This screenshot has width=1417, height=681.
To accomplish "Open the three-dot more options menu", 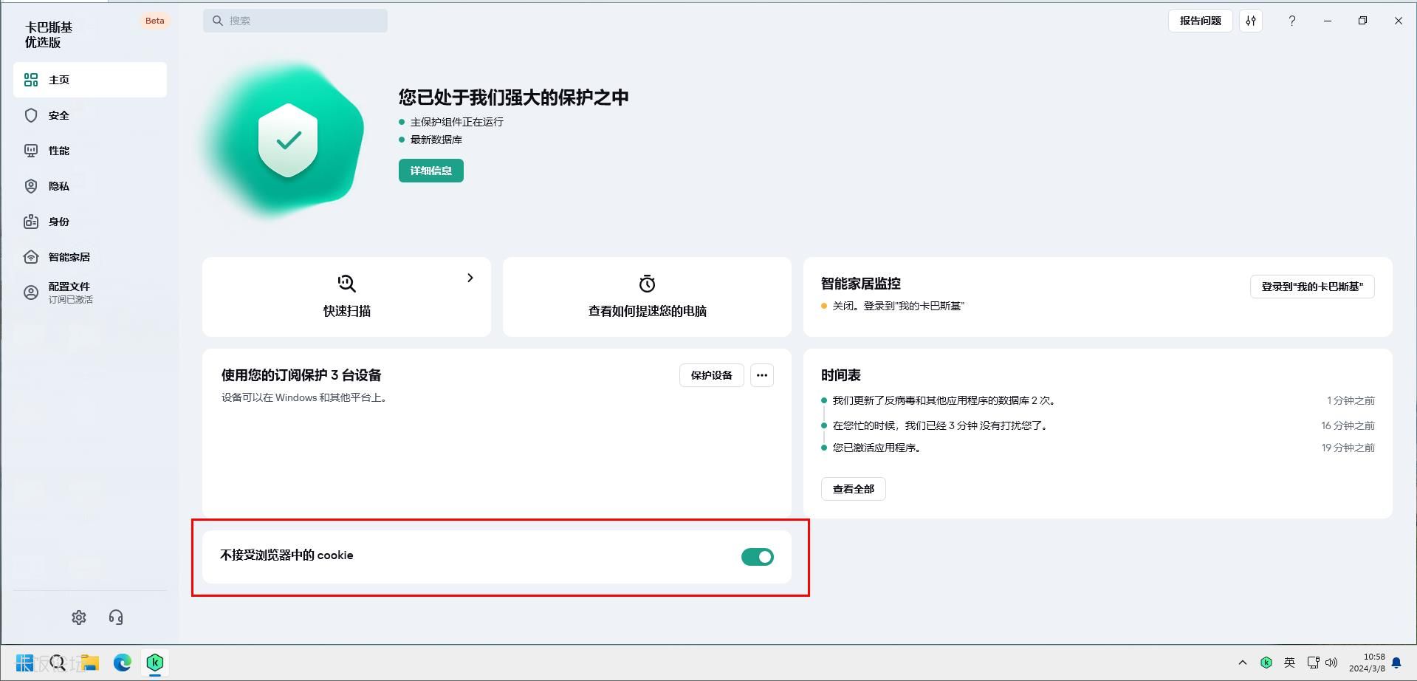I will [x=762, y=375].
